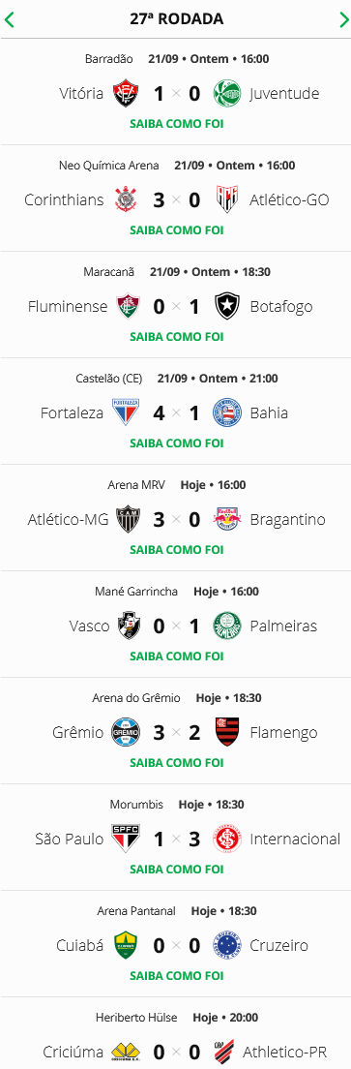Click the Cruzeiro team crest

pyautogui.click(x=226, y=944)
